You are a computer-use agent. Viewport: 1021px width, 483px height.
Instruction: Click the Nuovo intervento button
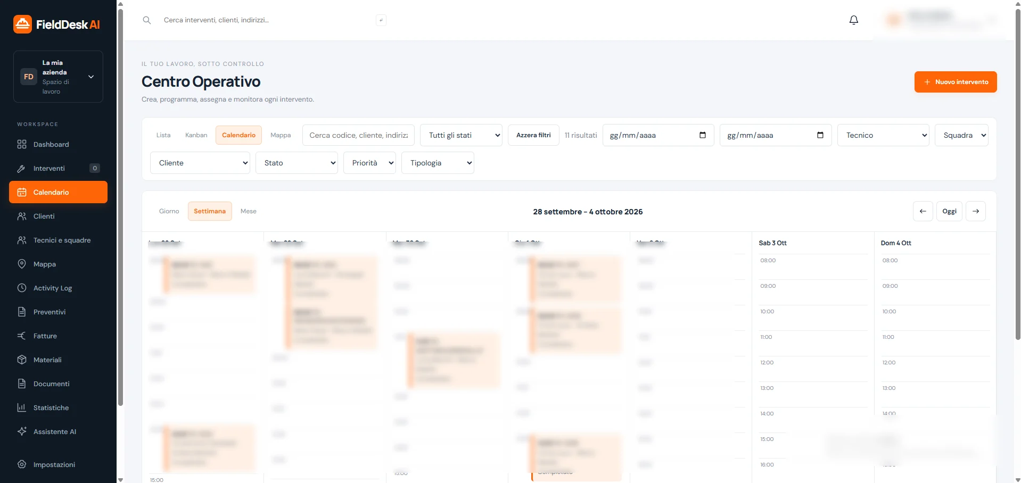point(956,82)
